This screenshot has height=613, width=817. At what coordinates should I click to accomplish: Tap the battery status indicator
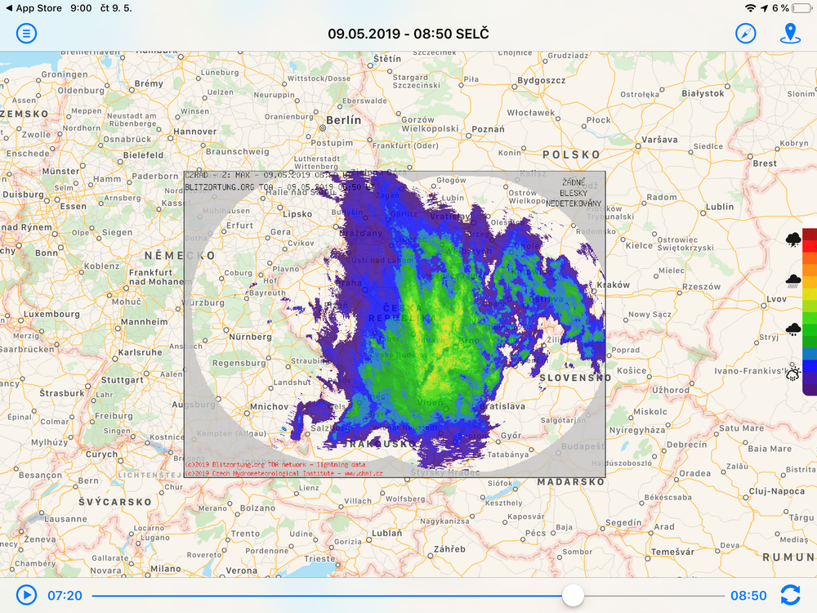pyautogui.click(x=802, y=8)
